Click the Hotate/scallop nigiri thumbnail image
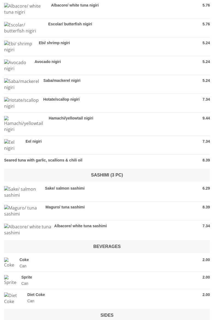 pos(22,103)
